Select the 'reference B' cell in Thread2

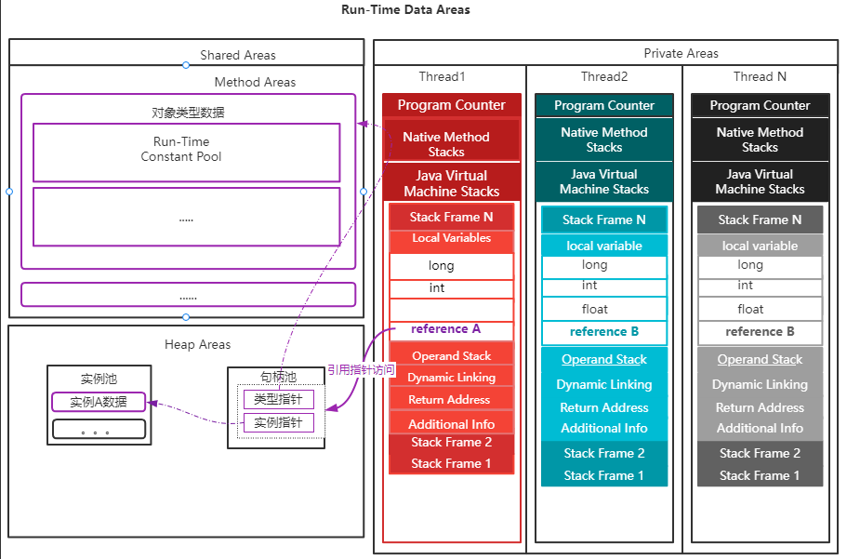tap(604, 332)
